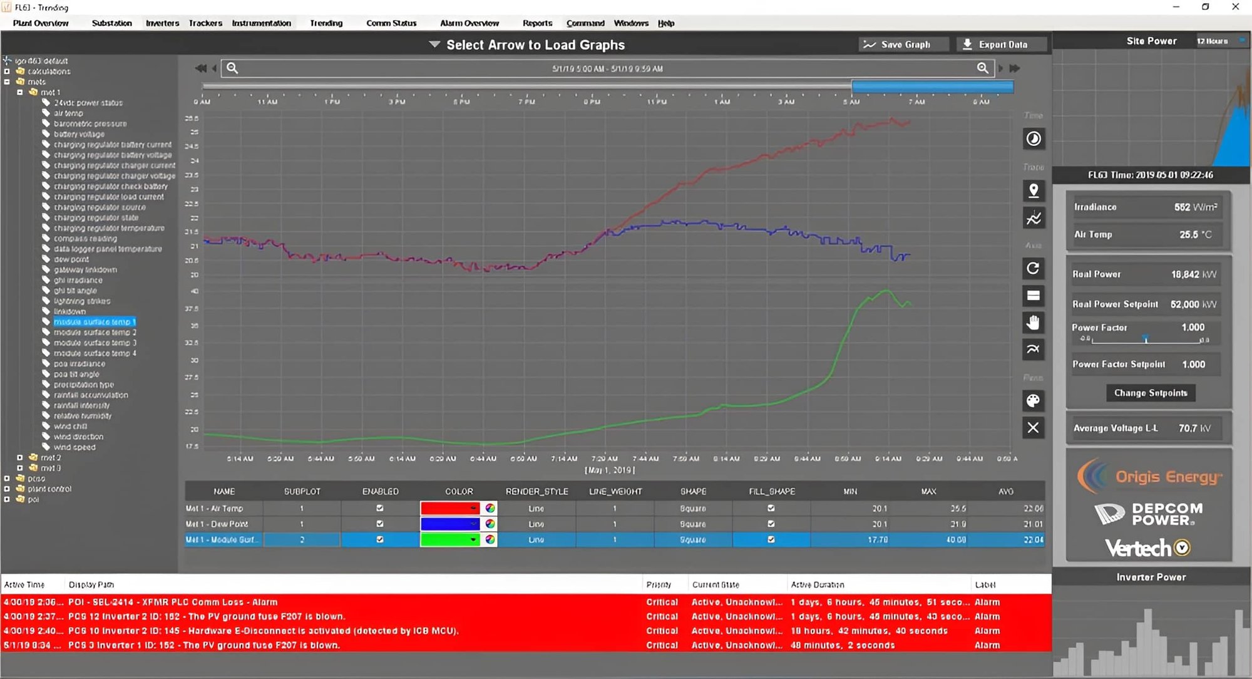Activate the pan hand tool
This screenshot has width=1252, height=679.
(1034, 323)
